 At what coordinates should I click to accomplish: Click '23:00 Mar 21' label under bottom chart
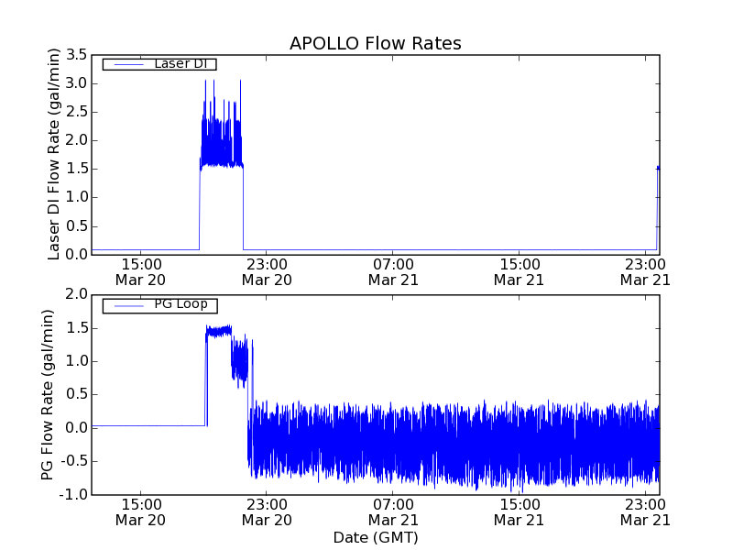tap(646, 512)
